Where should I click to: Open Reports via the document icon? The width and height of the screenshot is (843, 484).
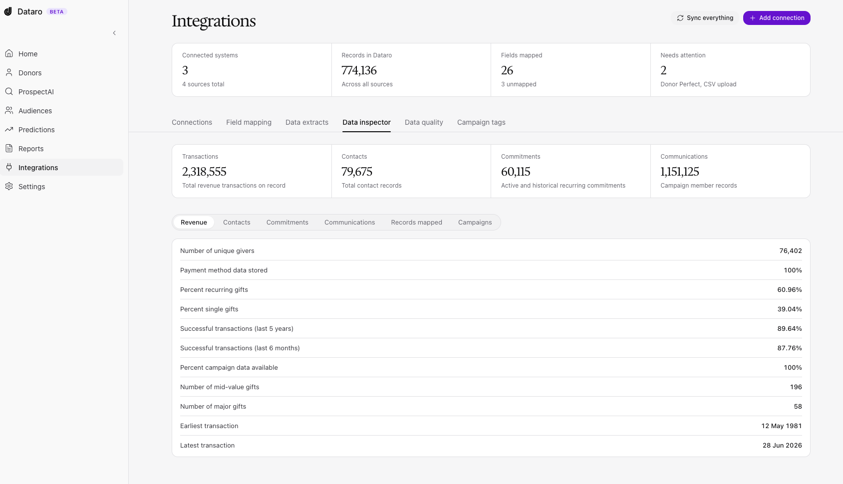coord(9,148)
